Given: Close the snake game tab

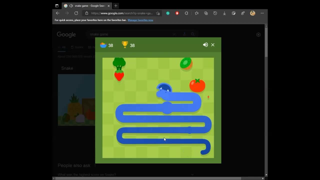Looking at the screenshot, I should [108, 6].
